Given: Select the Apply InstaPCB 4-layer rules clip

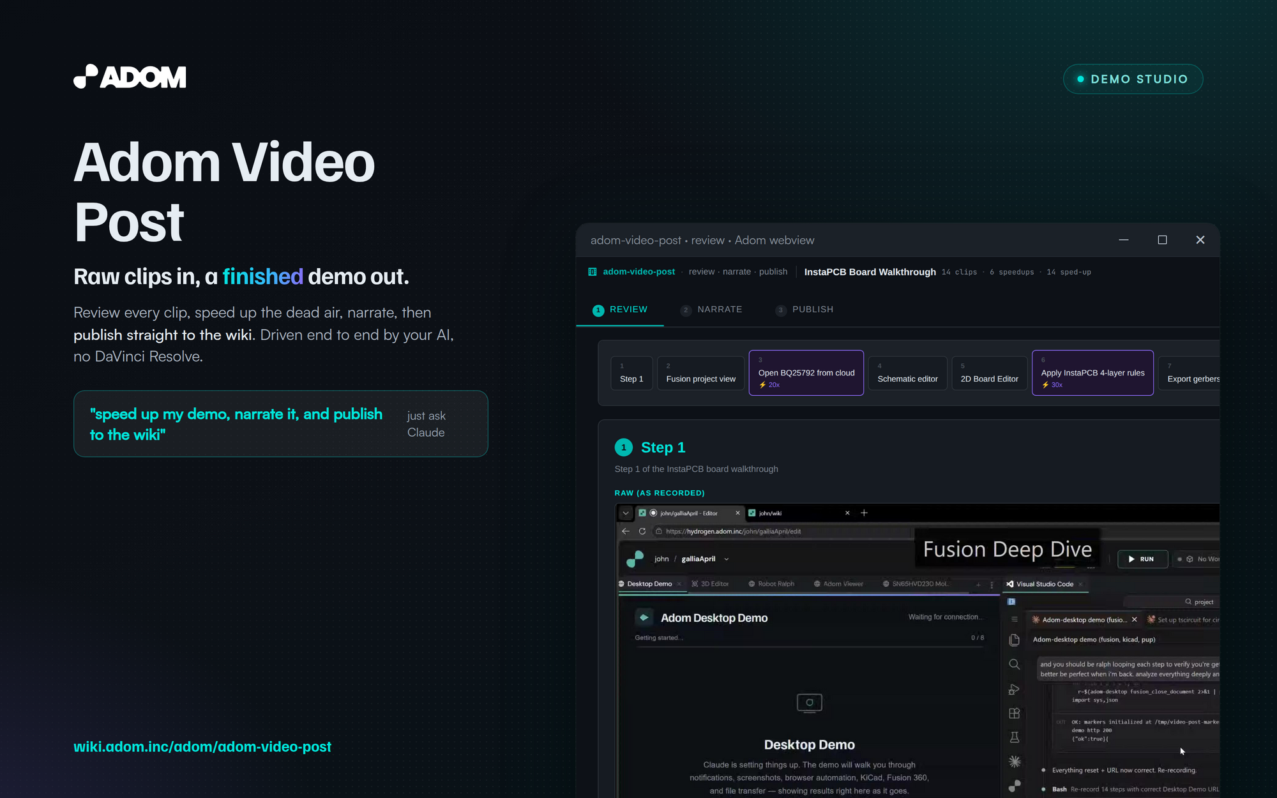Looking at the screenshot, I should (x=1092, y=373).
